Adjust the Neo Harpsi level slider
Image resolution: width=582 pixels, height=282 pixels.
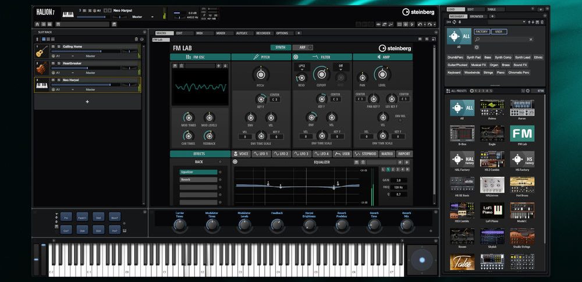pos(86,85)
